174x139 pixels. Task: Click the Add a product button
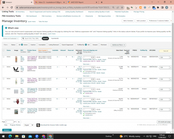141,21
